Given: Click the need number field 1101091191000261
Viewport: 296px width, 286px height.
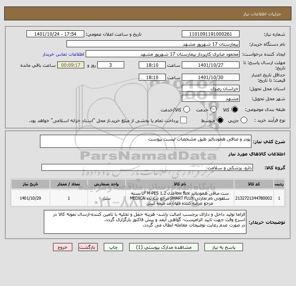Looking at the screenshot, I should tap(211, 34).
